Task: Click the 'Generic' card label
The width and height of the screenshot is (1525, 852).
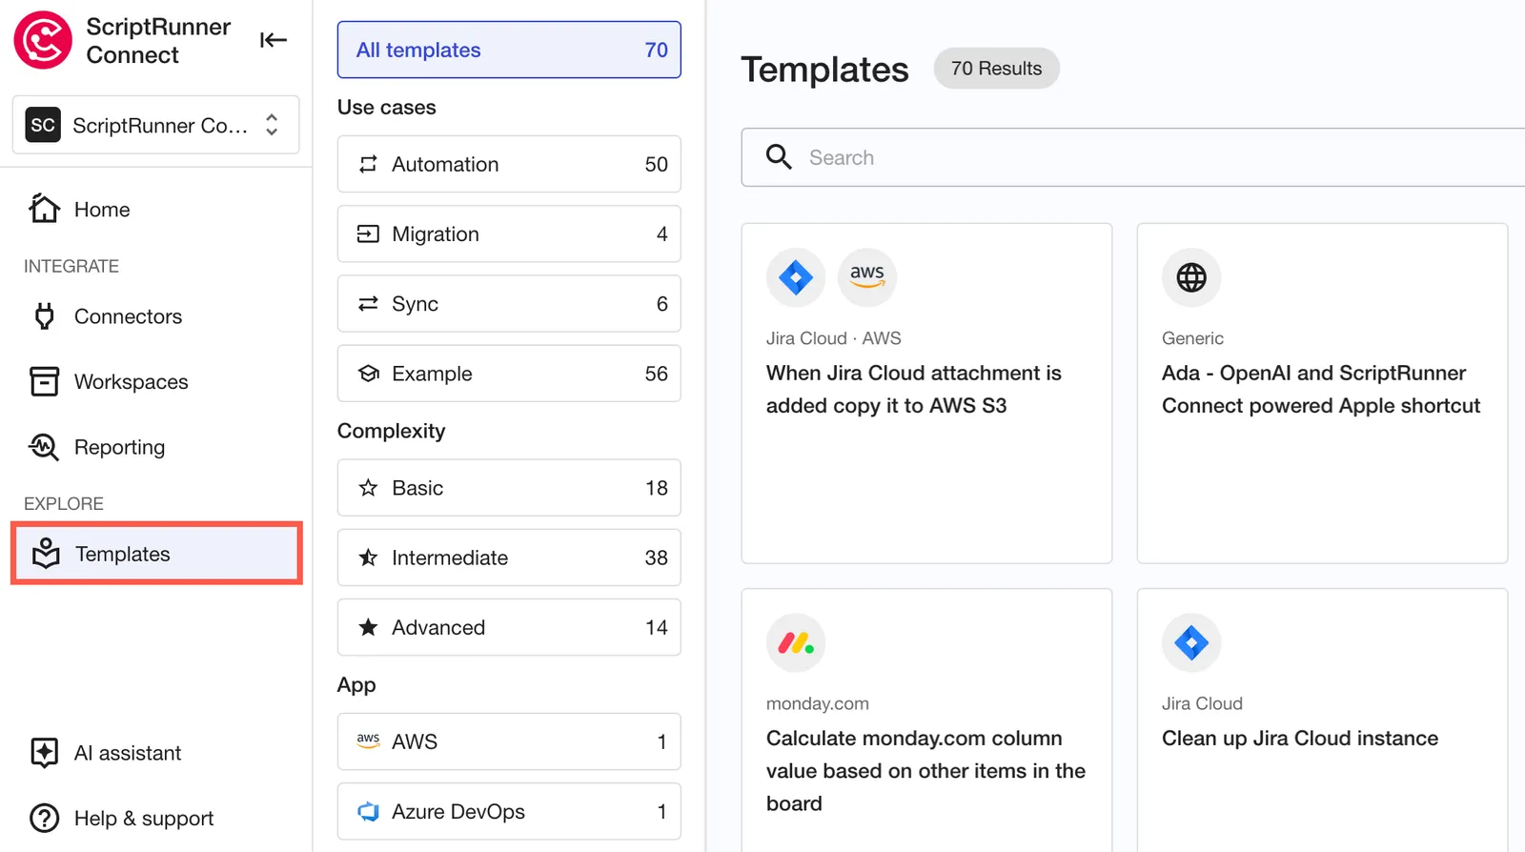Action: [1192, 338]
